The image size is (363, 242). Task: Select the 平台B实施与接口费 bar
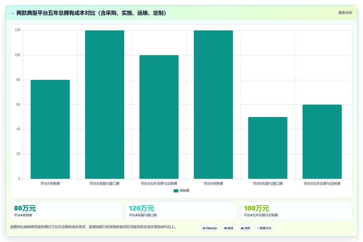coord(268,148)
